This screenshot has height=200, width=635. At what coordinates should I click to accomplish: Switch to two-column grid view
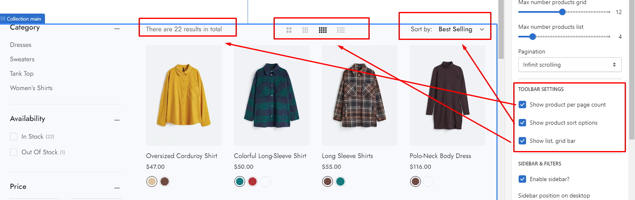[289, 30]
